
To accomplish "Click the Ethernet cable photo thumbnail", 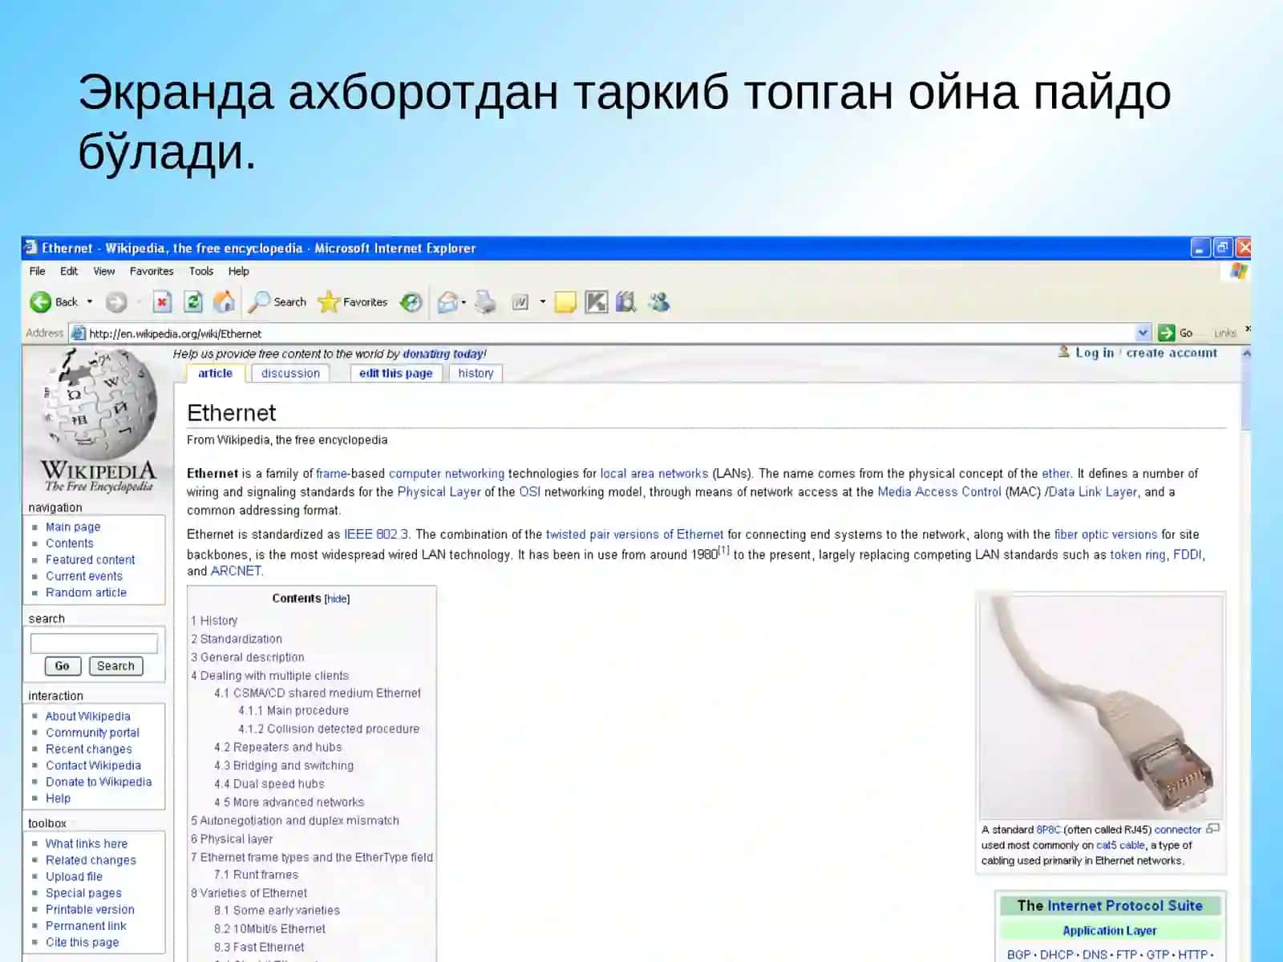I will point(1101,706).
